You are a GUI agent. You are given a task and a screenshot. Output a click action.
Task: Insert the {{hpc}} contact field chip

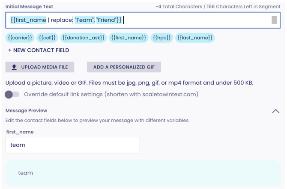[162, 38]
